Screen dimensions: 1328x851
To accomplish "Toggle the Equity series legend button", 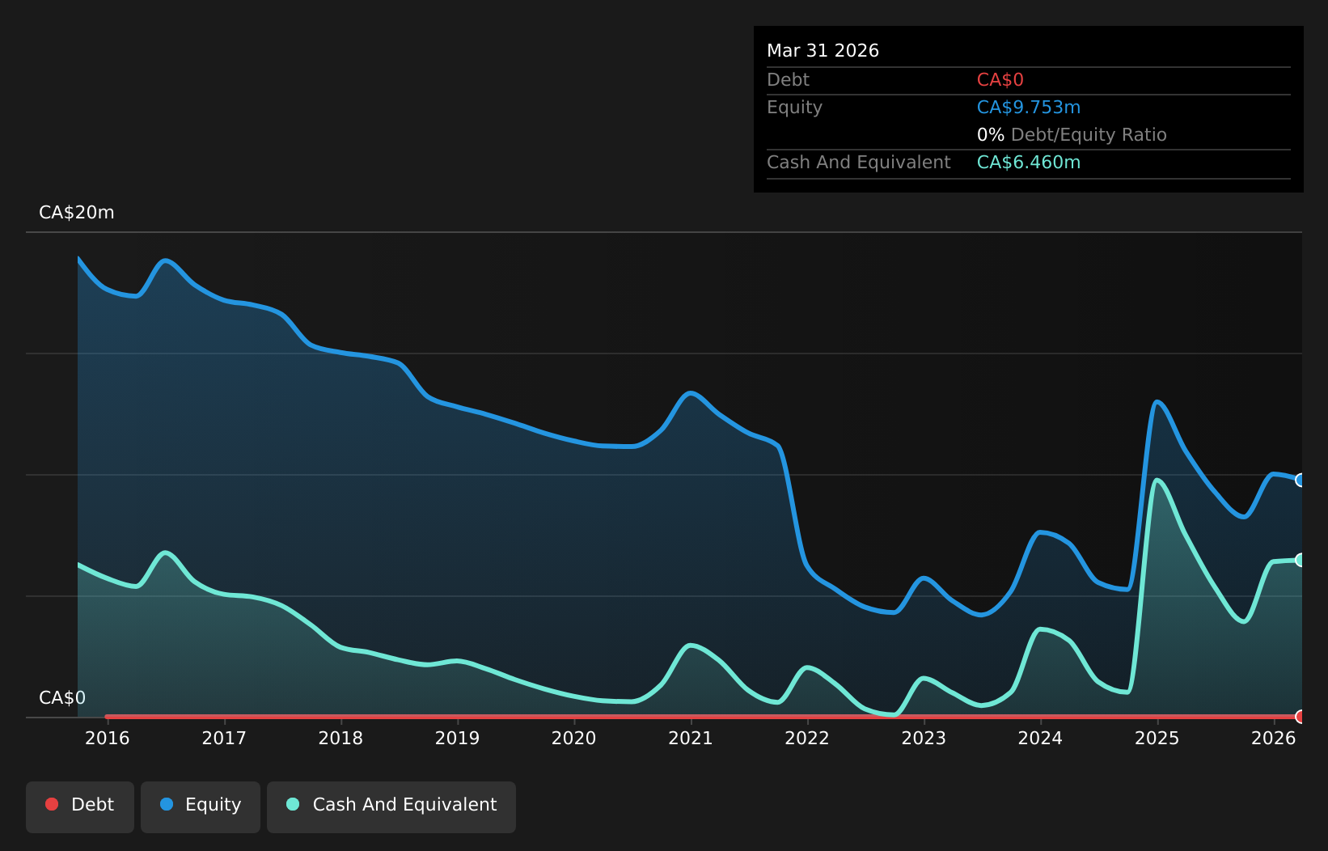I will tap(201, 807).
